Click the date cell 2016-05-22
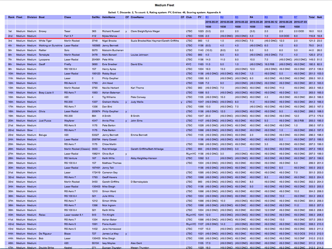Image resolution: width=332 pixels, height=249 pixels. point(241,22)
